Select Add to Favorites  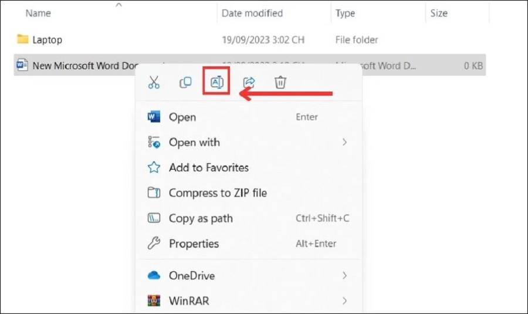click(x=249, y=167)
